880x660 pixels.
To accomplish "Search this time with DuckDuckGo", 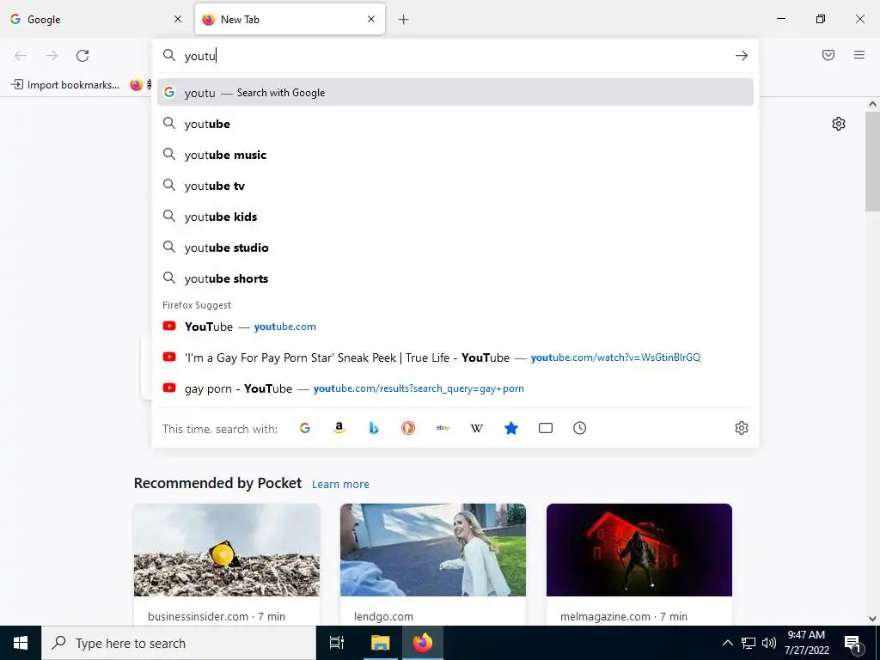I will pos(408,428).
